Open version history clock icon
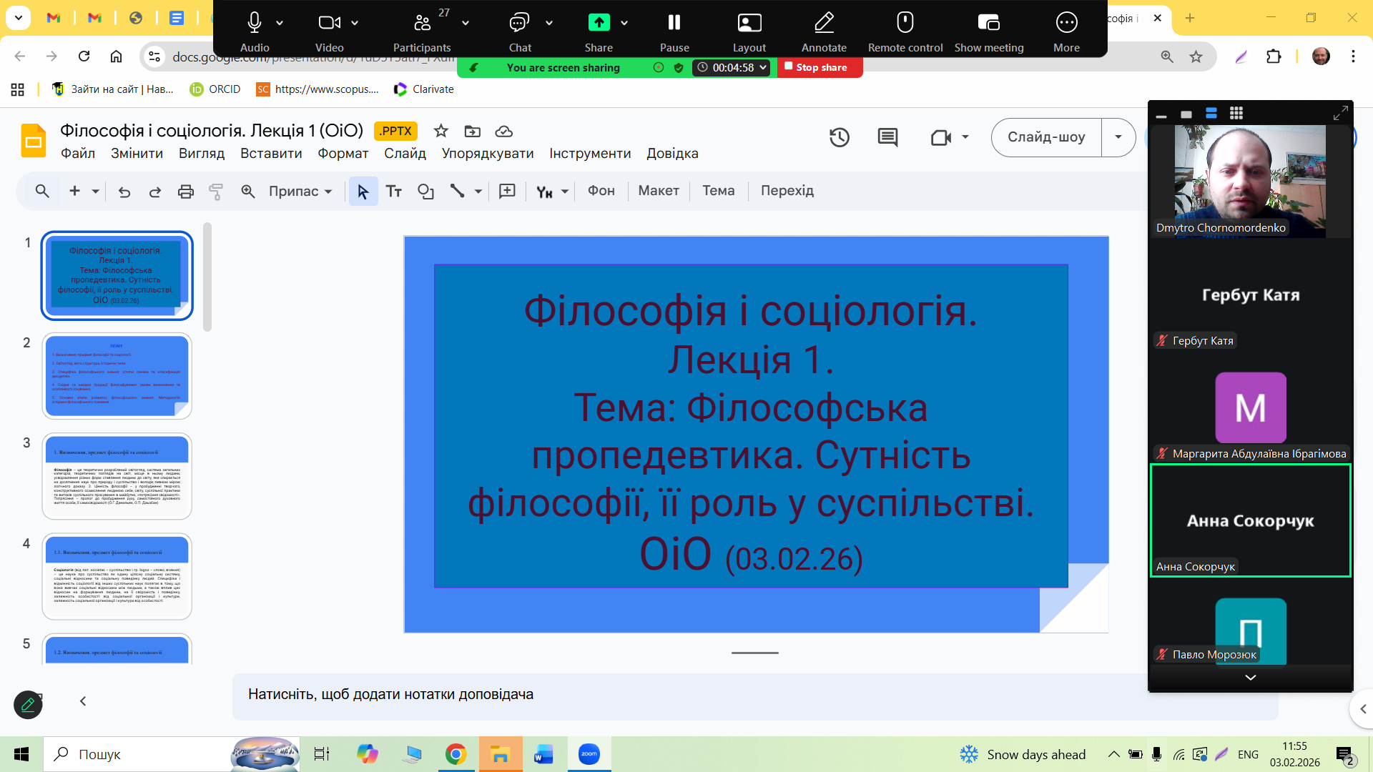The height and width of the screenshot is (772, 1373). coord(839,137)
